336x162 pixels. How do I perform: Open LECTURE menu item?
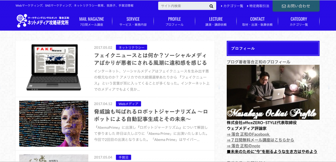click(216, 21)
